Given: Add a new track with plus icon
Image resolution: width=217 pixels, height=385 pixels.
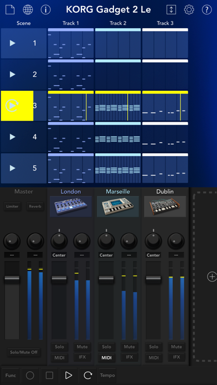Looking at the screenshot, I should (212, 277).
